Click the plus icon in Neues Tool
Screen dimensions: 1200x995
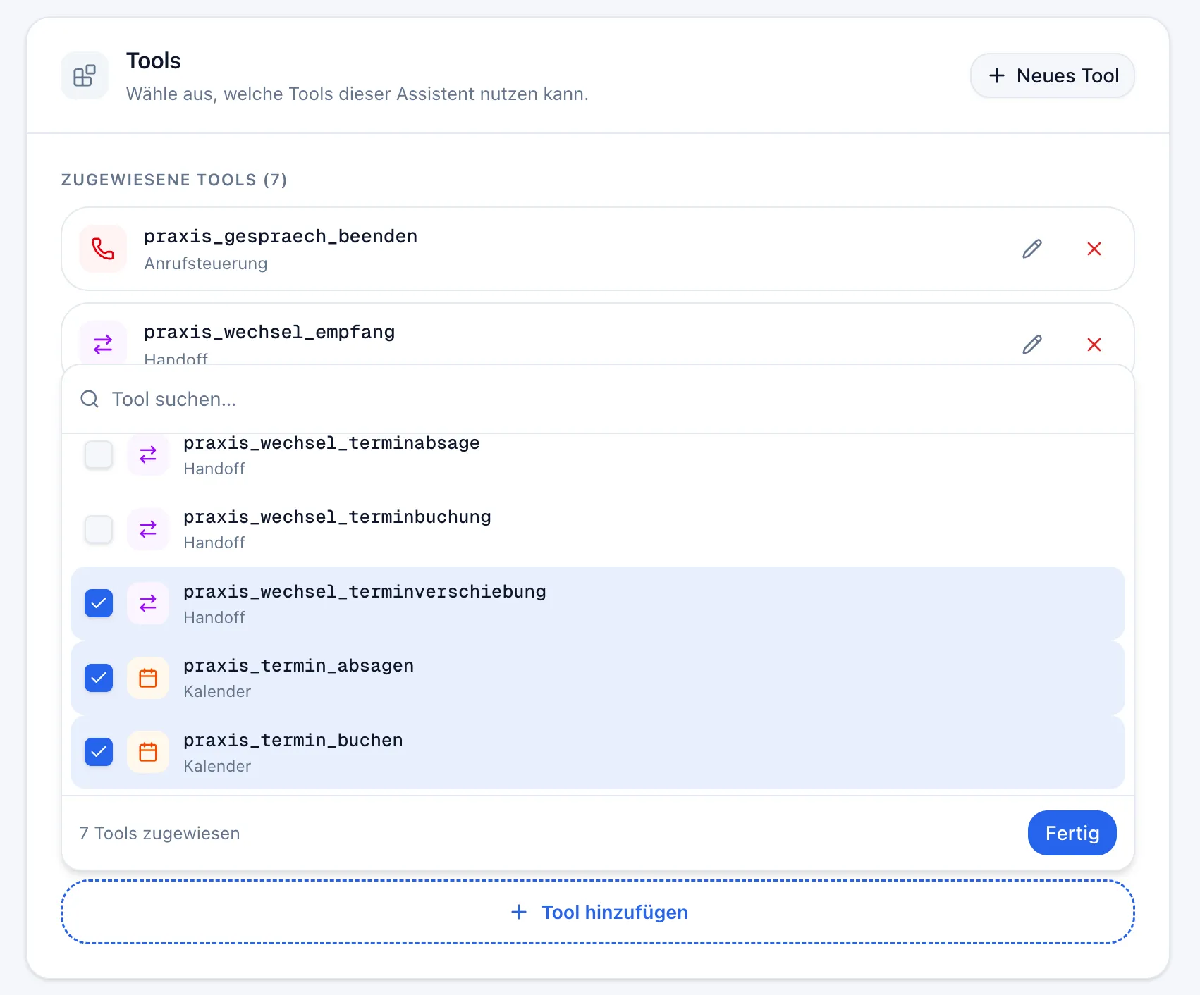[x=996, y=75]
